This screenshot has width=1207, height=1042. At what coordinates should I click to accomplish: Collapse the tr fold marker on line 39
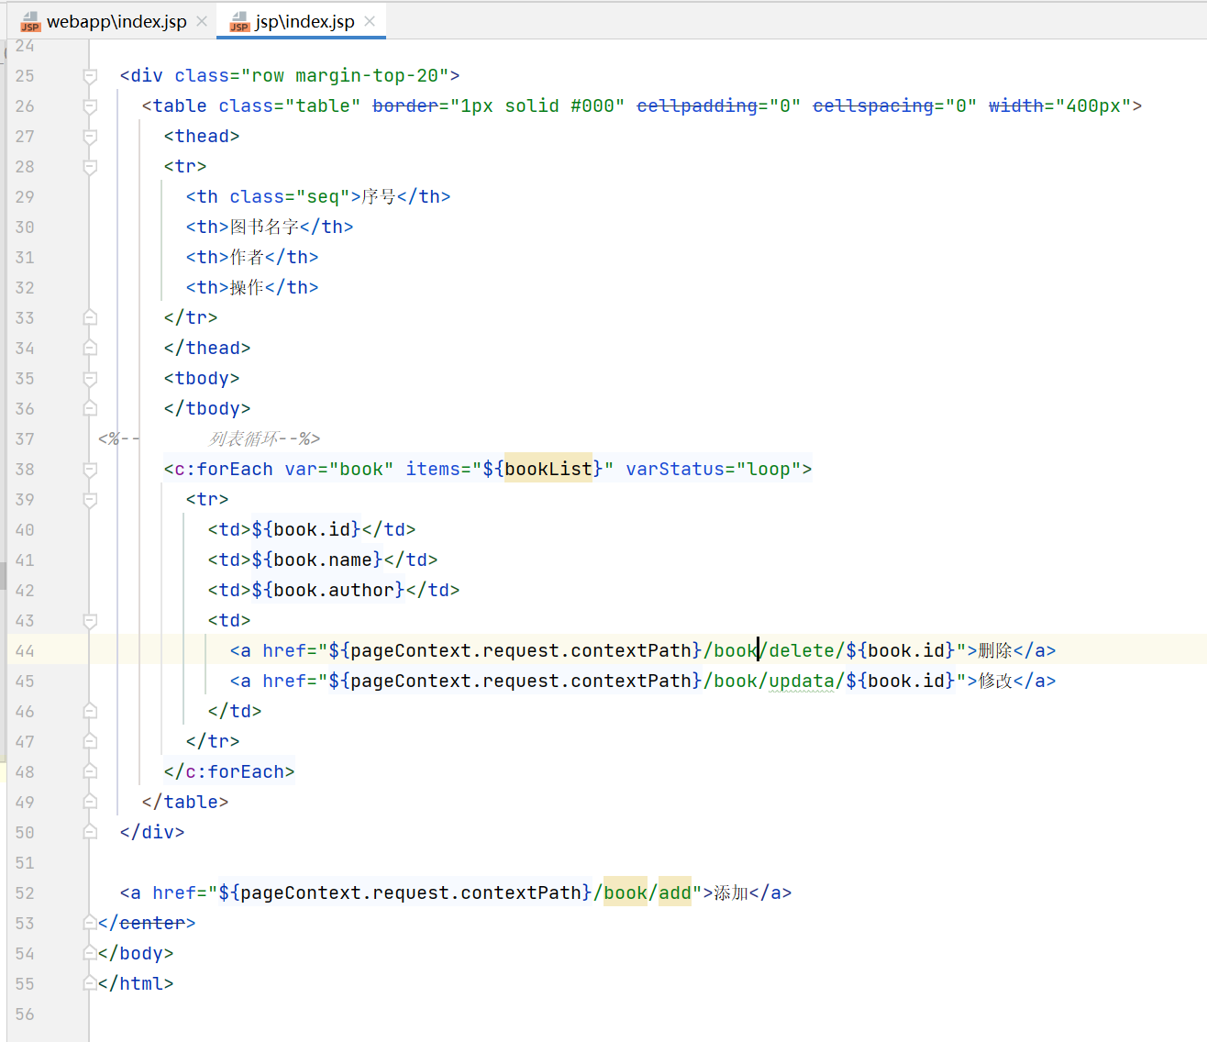pos(90,500)
